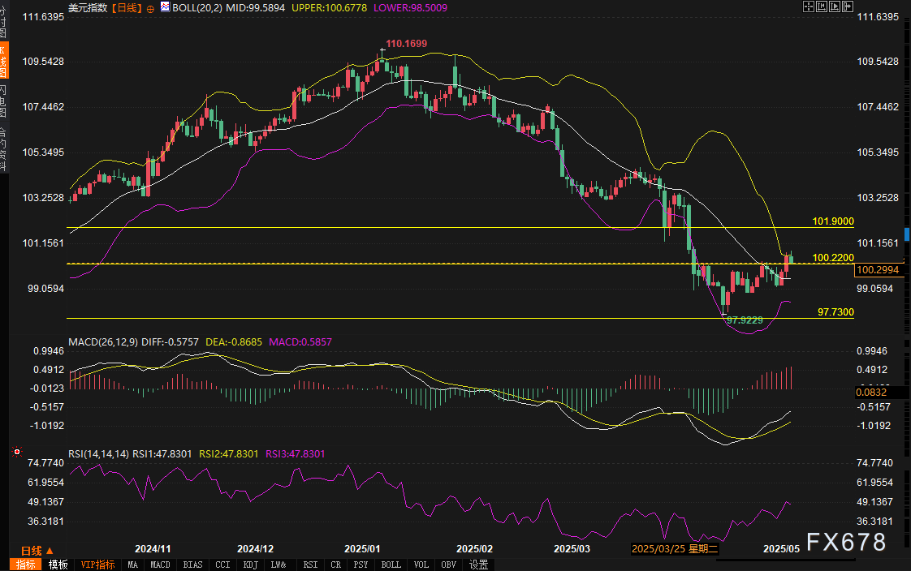Click the BOLL indicator chart icon
Screen dimensions: 911x571
click(x=166, y=6)
